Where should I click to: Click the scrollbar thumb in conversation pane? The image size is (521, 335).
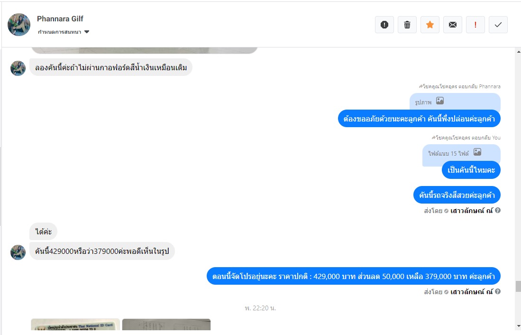point(518,286)
